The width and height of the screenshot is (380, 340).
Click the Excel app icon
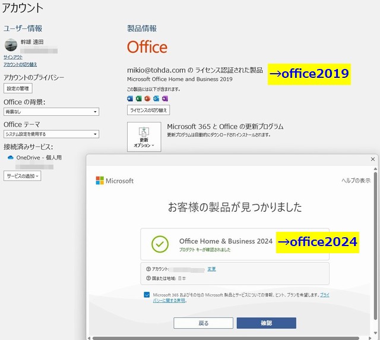tap(138, 99)
